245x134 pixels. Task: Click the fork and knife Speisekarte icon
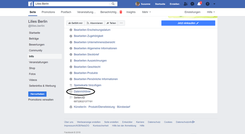(71, 85)
